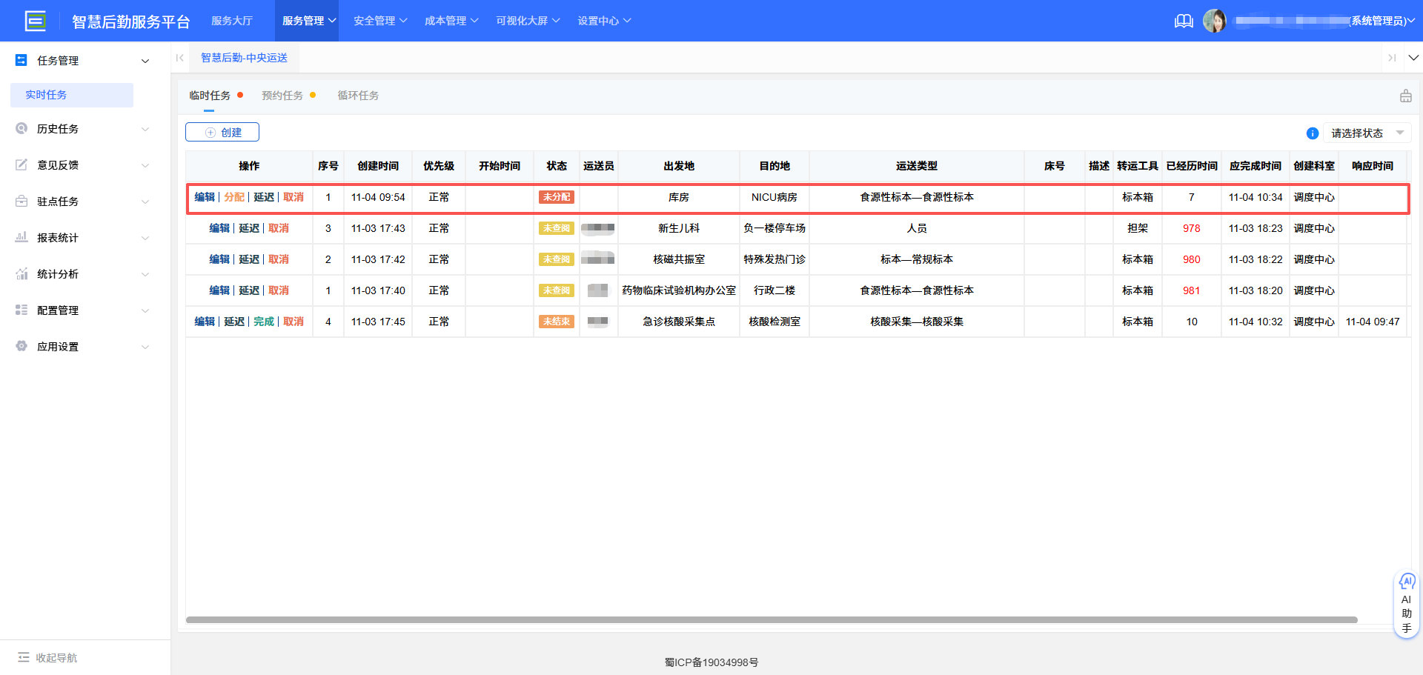1423x675 pixels.
Task: Open 应用设置 via the gear icon
Action: pos(21,346)
